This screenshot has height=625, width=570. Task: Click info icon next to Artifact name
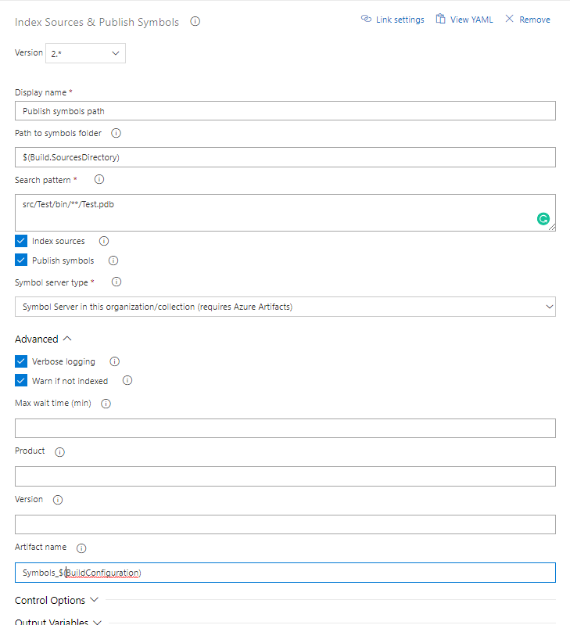[x=81, y=548]
